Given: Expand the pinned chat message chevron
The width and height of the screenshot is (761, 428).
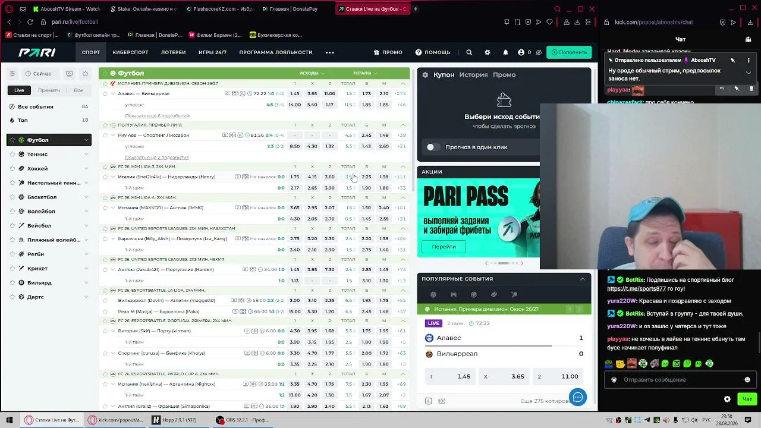Looking at the screenshot, I should click(x=749, y=73).
